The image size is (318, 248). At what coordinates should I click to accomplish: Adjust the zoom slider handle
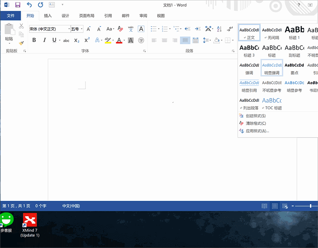pyautogui.click(x=310, y=206)
